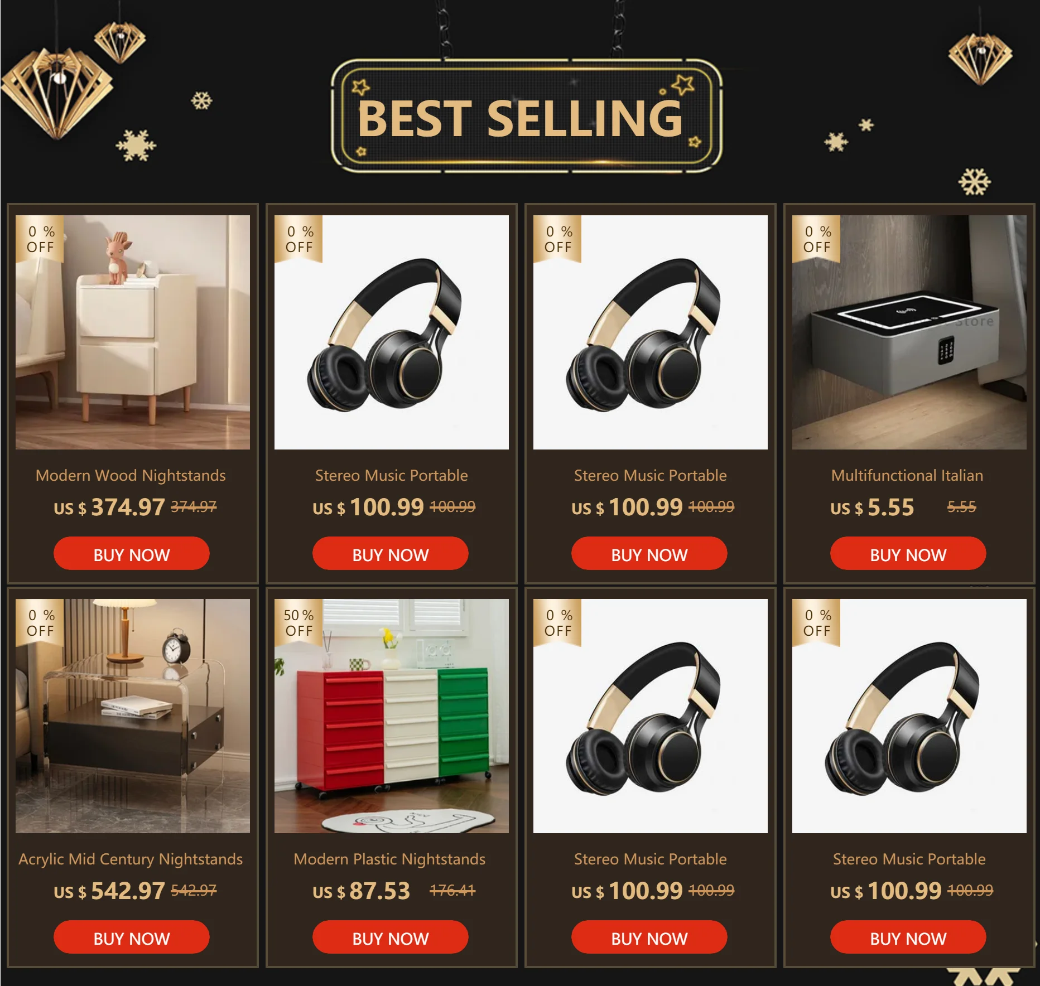The width and height of the screenshot is (1040, 986).
Task: Open the cream wood nightstand product image
Action: [x=133, y=332]
